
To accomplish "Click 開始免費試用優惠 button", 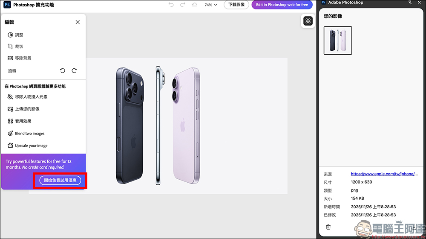I will [60, 180].
